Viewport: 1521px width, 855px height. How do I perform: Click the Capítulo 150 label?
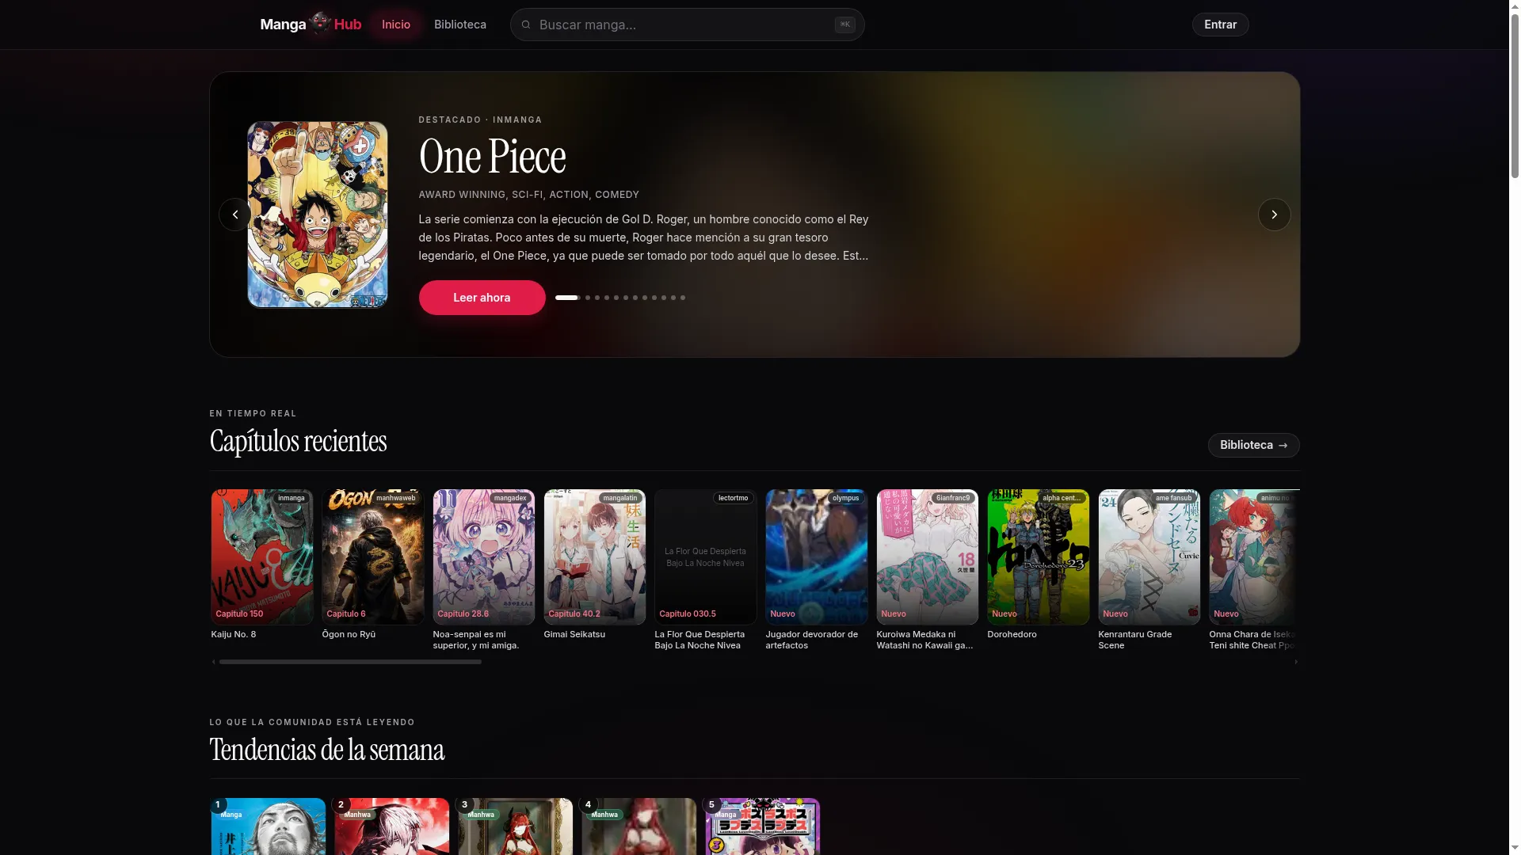click(239, 614)
